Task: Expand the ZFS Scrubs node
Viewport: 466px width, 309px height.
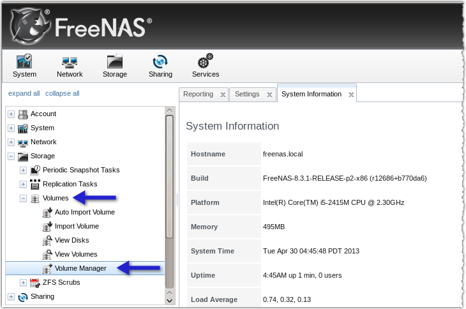Action: click(x=24, y=283)
